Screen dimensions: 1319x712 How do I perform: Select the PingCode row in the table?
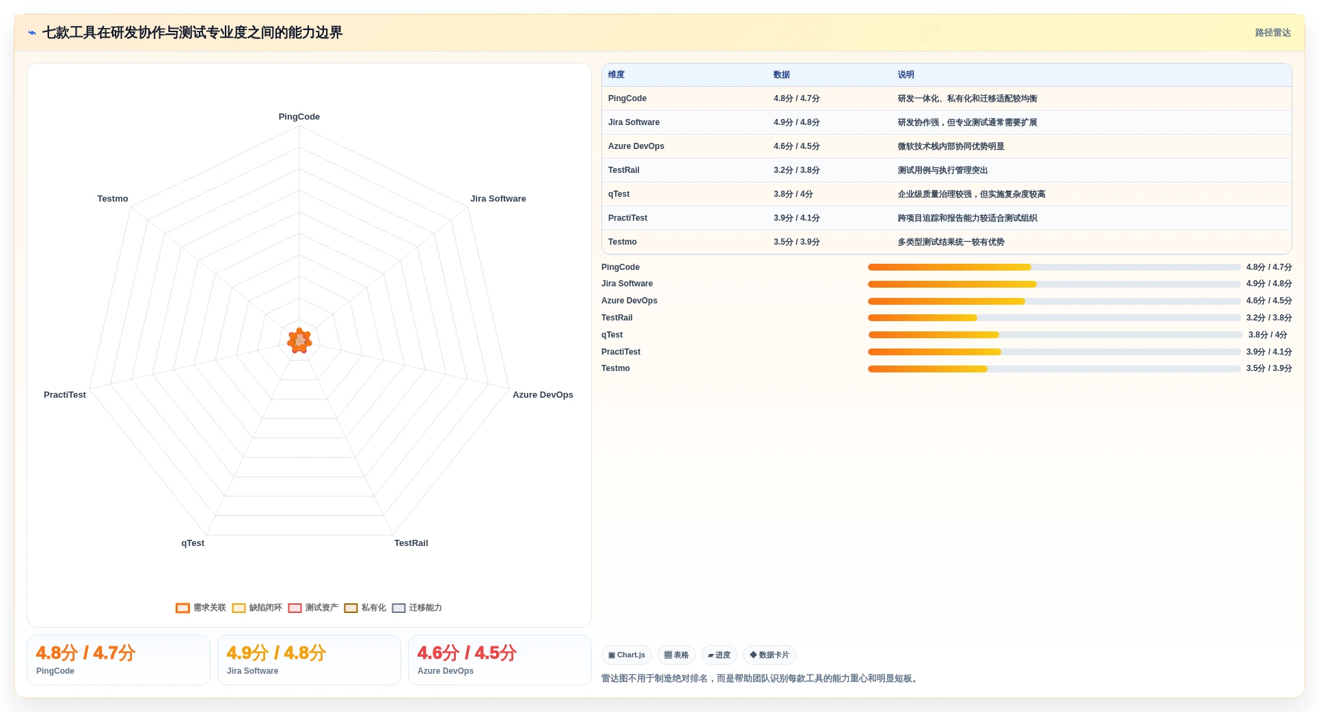click(947, 98)
